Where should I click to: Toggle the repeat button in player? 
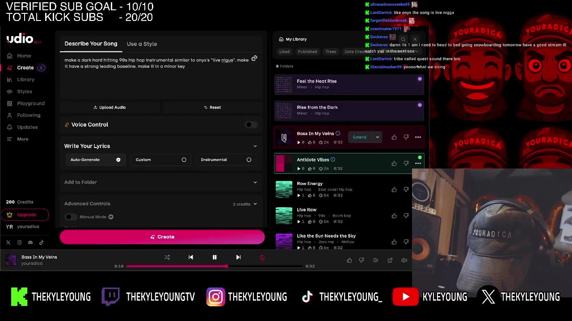click(262, 257)
